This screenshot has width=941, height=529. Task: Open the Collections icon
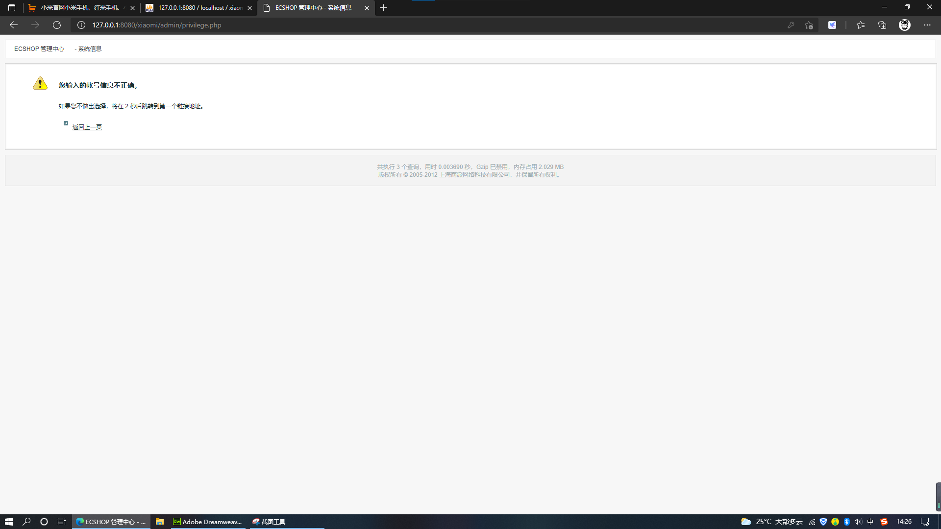click(882, 25)
